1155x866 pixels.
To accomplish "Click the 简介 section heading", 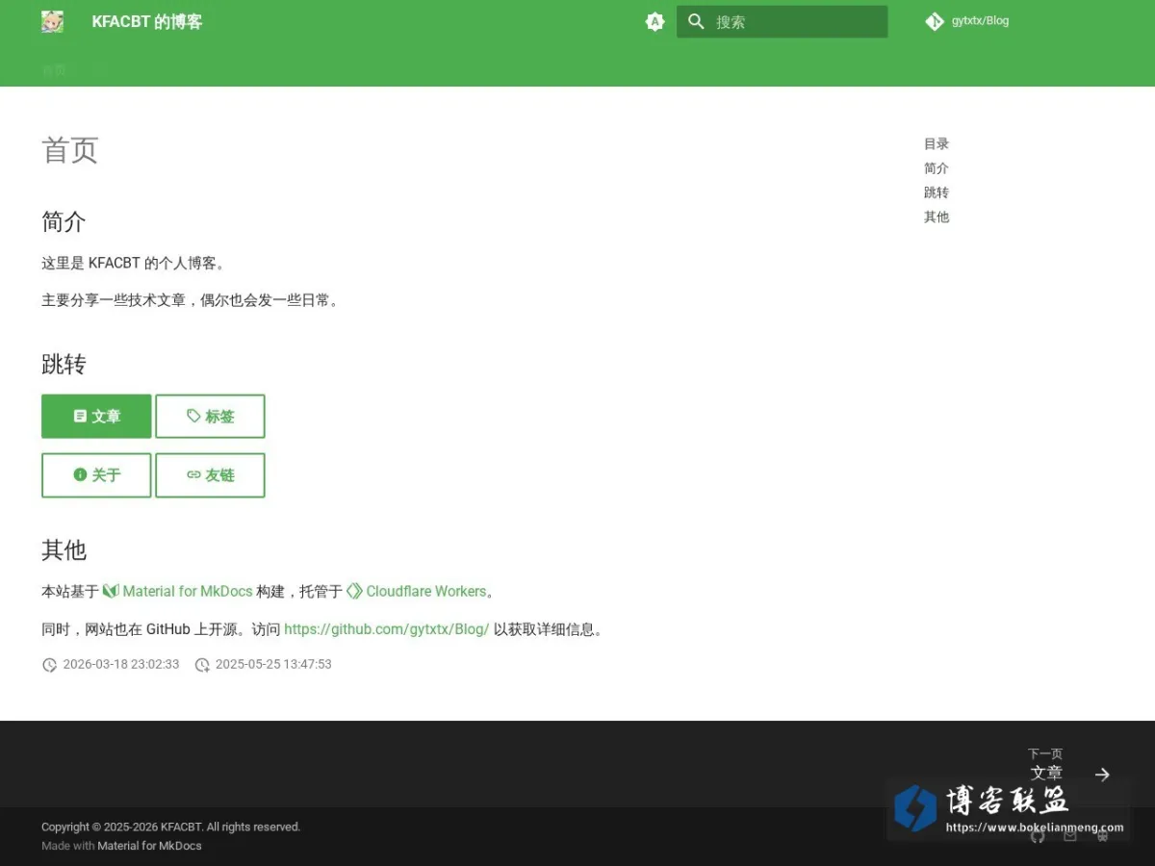I will [64, 222].
